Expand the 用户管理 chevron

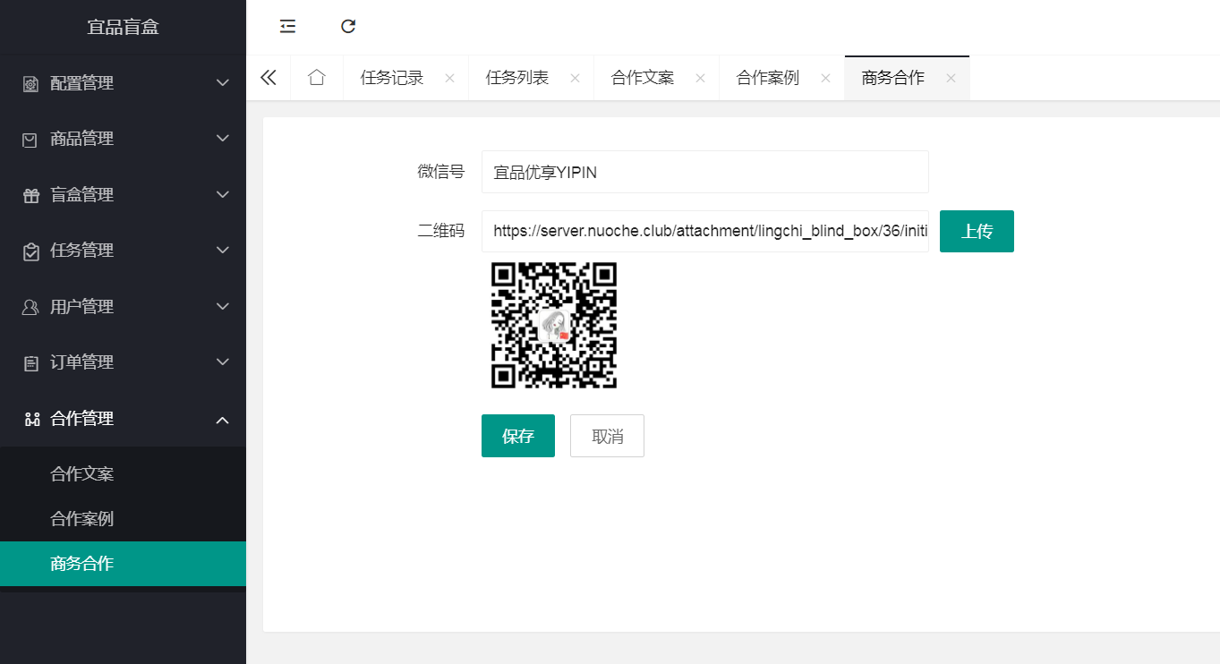(x=224, y=306)
